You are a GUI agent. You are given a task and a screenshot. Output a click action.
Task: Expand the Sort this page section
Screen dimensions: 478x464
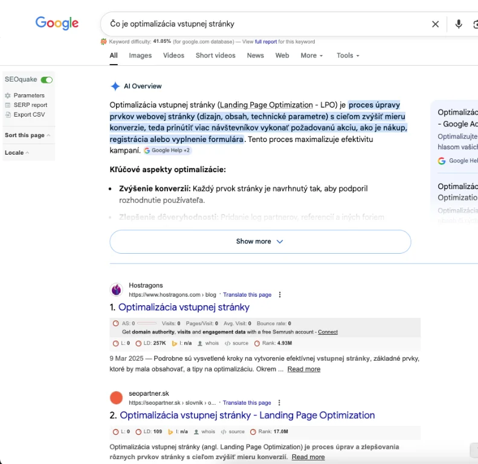pyautogui.click(x=27, y=135)
